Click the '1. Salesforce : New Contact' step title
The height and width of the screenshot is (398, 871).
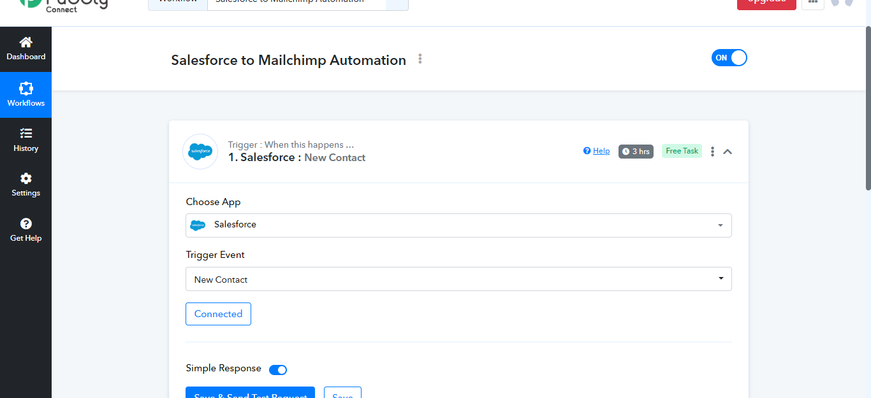pos(296,157)
